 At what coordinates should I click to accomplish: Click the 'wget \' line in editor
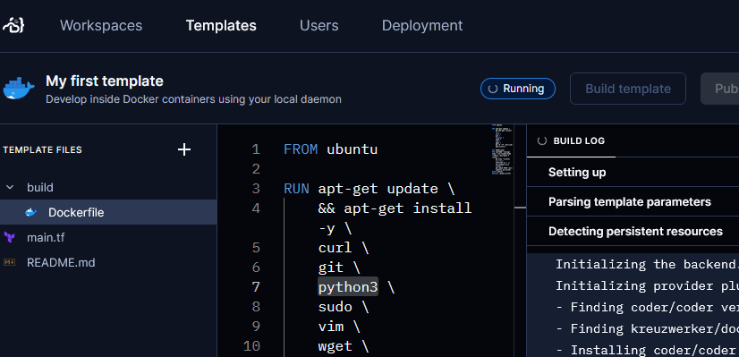[x=344, y=346]
